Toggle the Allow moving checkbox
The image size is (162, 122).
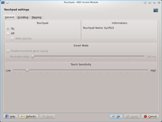[12, 38]
